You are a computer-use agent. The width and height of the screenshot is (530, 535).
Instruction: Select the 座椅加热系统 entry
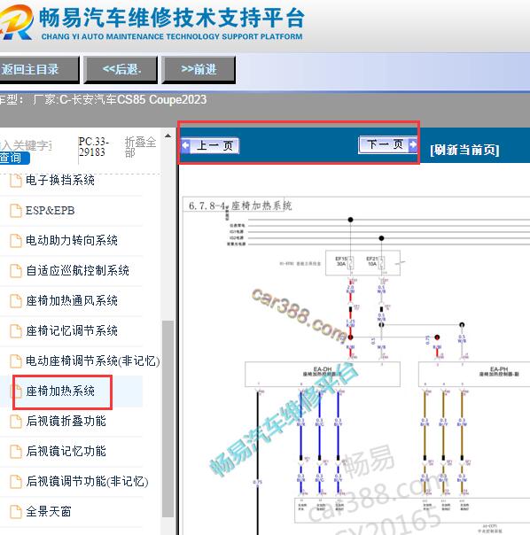[60, 391]
